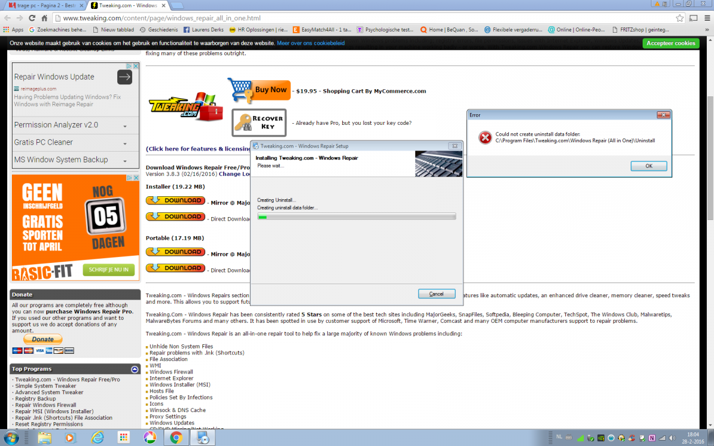714x446 pixels.
Task: Open the Reset Registry Permissions link
Action: pyautogui.click(x=49, y=424)
